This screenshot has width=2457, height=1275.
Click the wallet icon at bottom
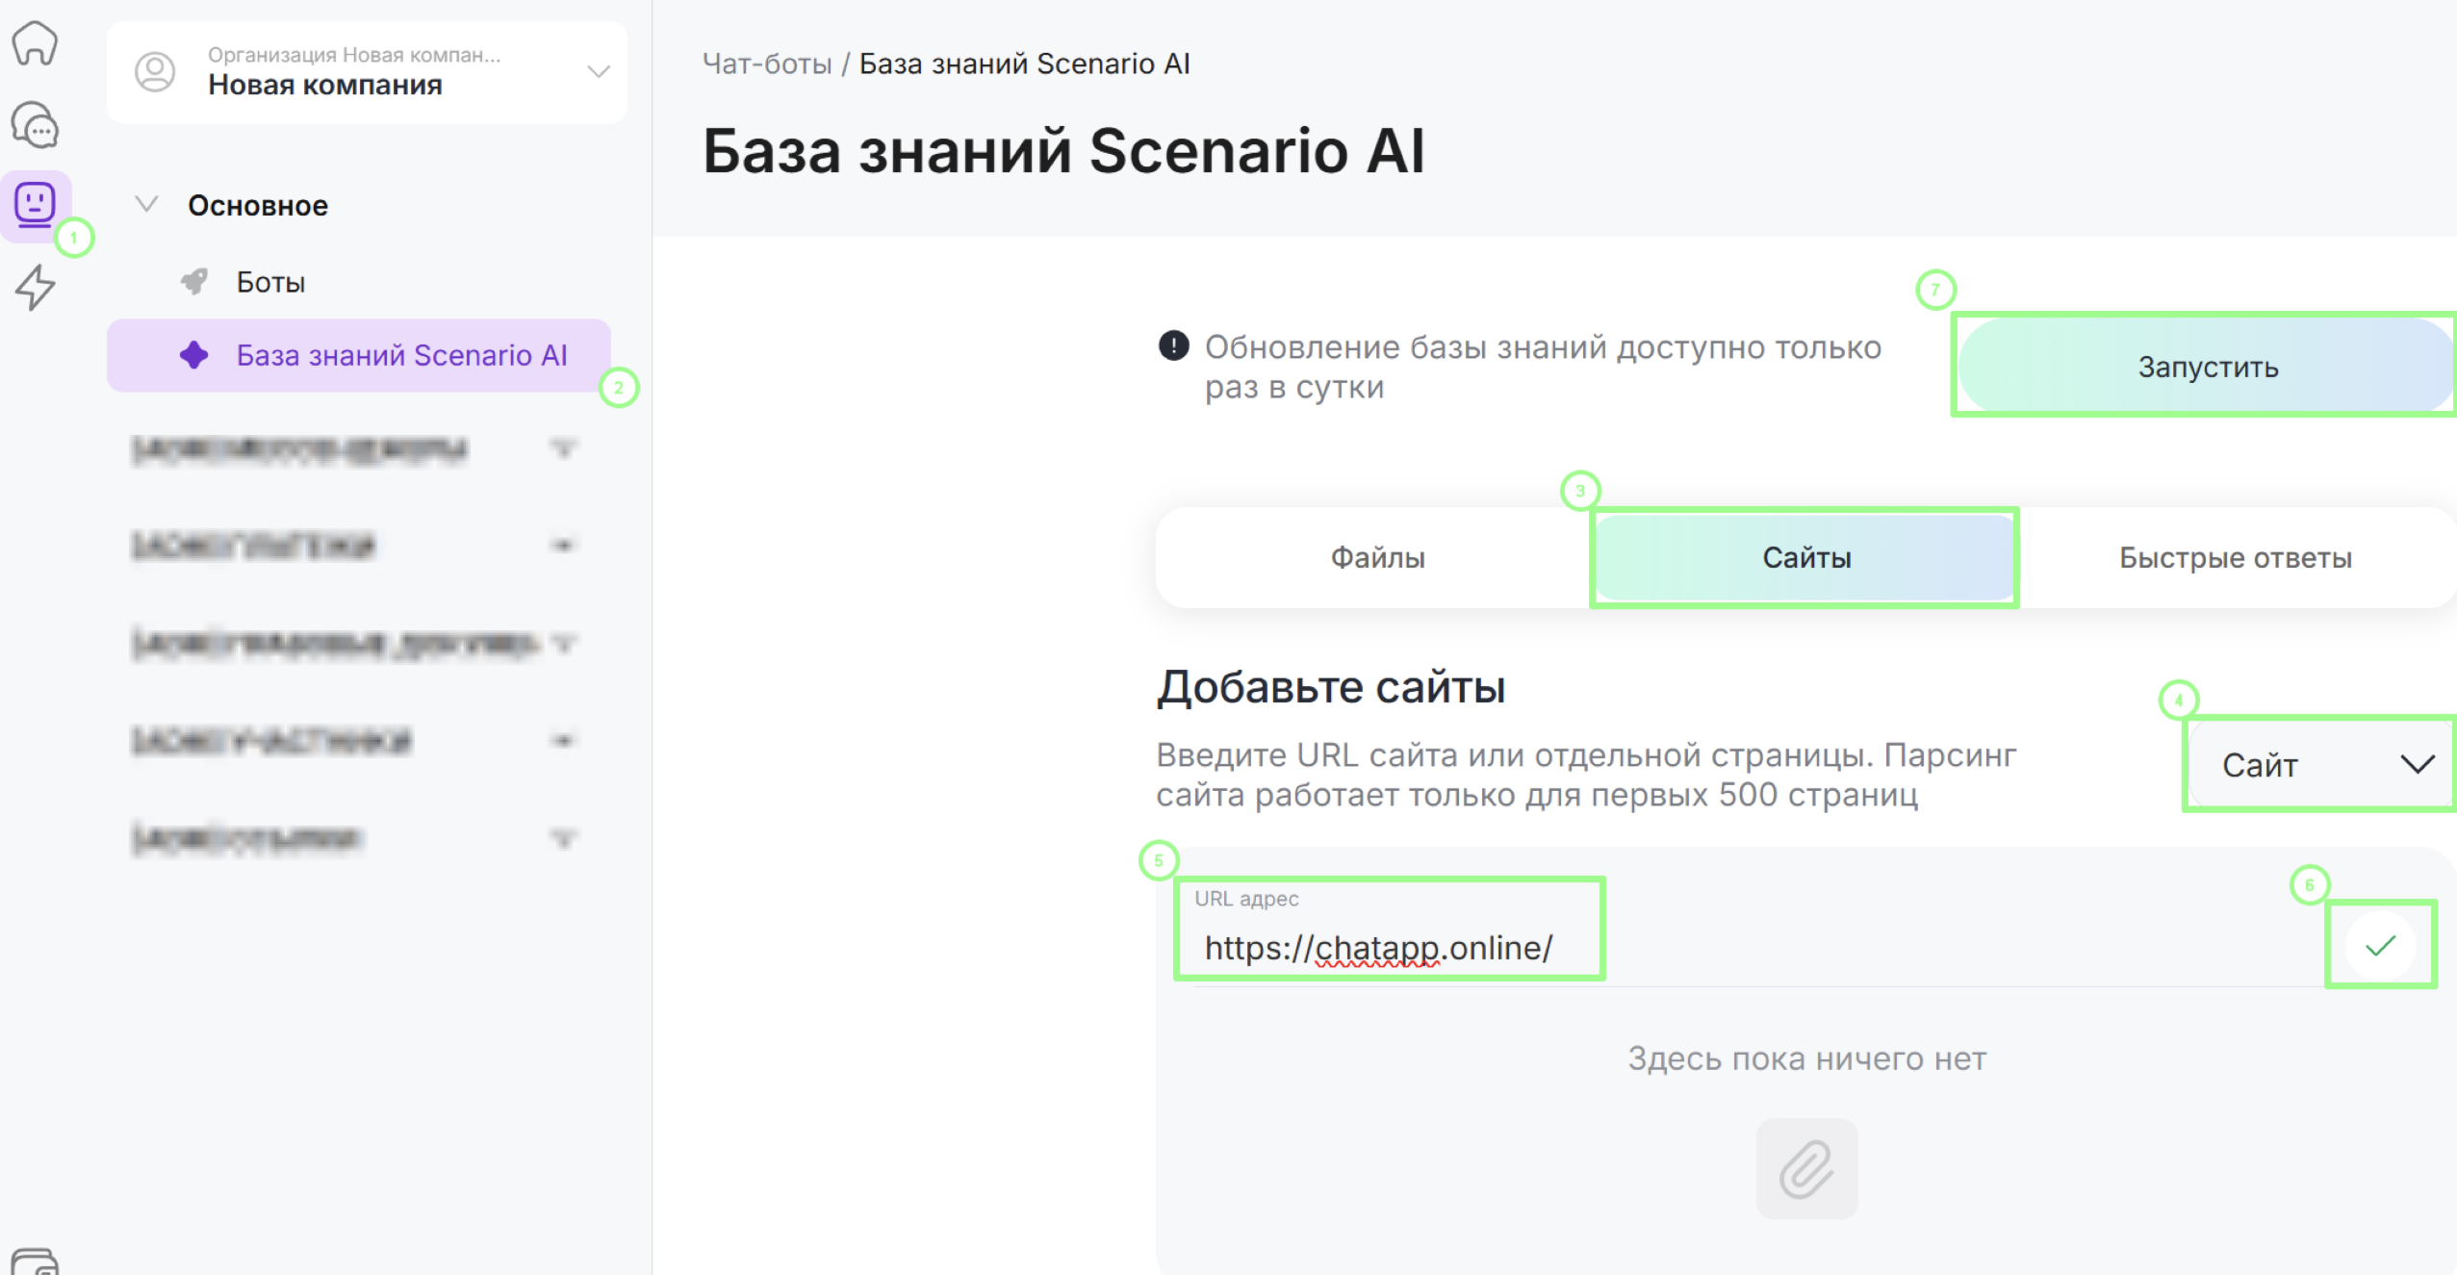coord(35,1261)
